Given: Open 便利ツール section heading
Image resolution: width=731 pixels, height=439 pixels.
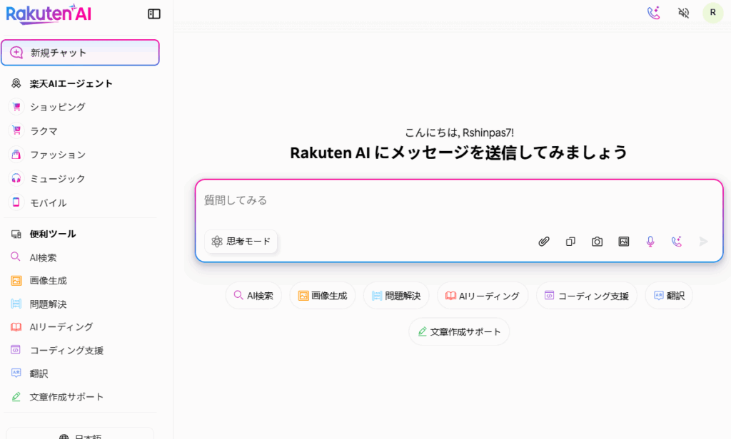Looking at the screenshot, I should tap(53, 234).
